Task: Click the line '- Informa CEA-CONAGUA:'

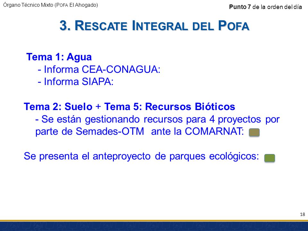Action: pos(99,69)
